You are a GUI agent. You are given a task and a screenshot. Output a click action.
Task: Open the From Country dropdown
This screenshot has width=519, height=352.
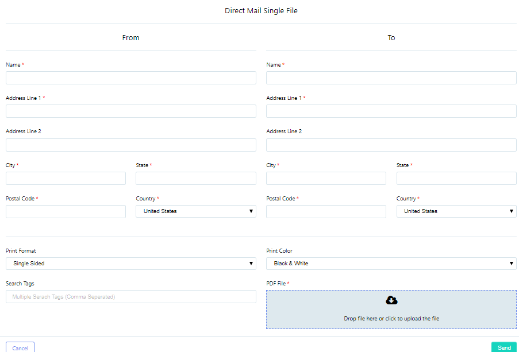pyautogui.click(x=196, y=211)
